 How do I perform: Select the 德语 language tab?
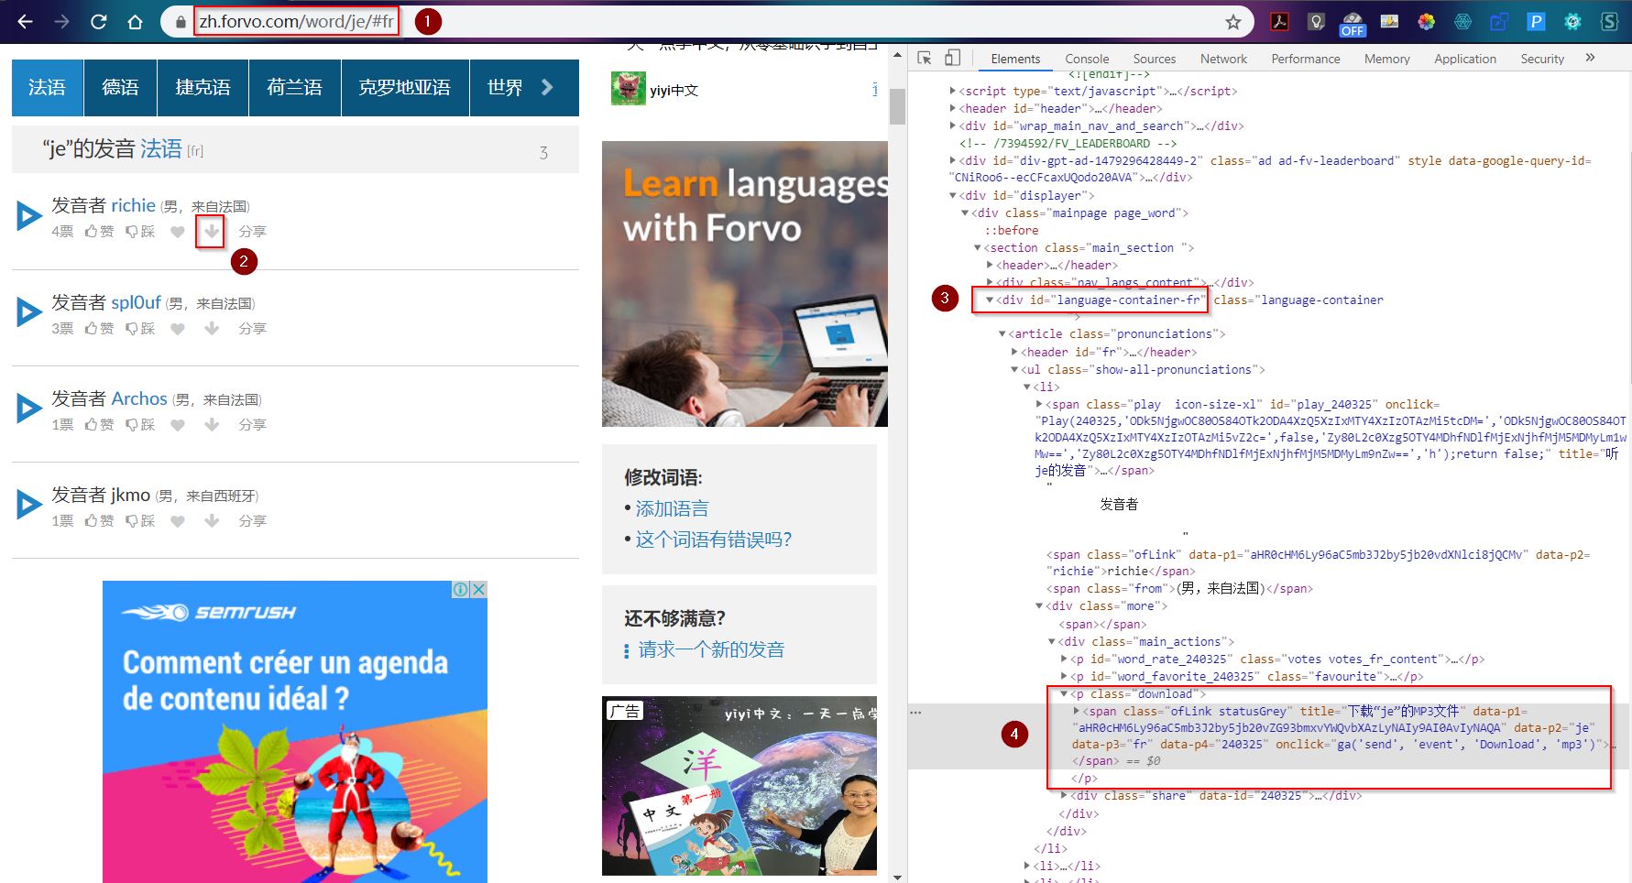[120, 88]
